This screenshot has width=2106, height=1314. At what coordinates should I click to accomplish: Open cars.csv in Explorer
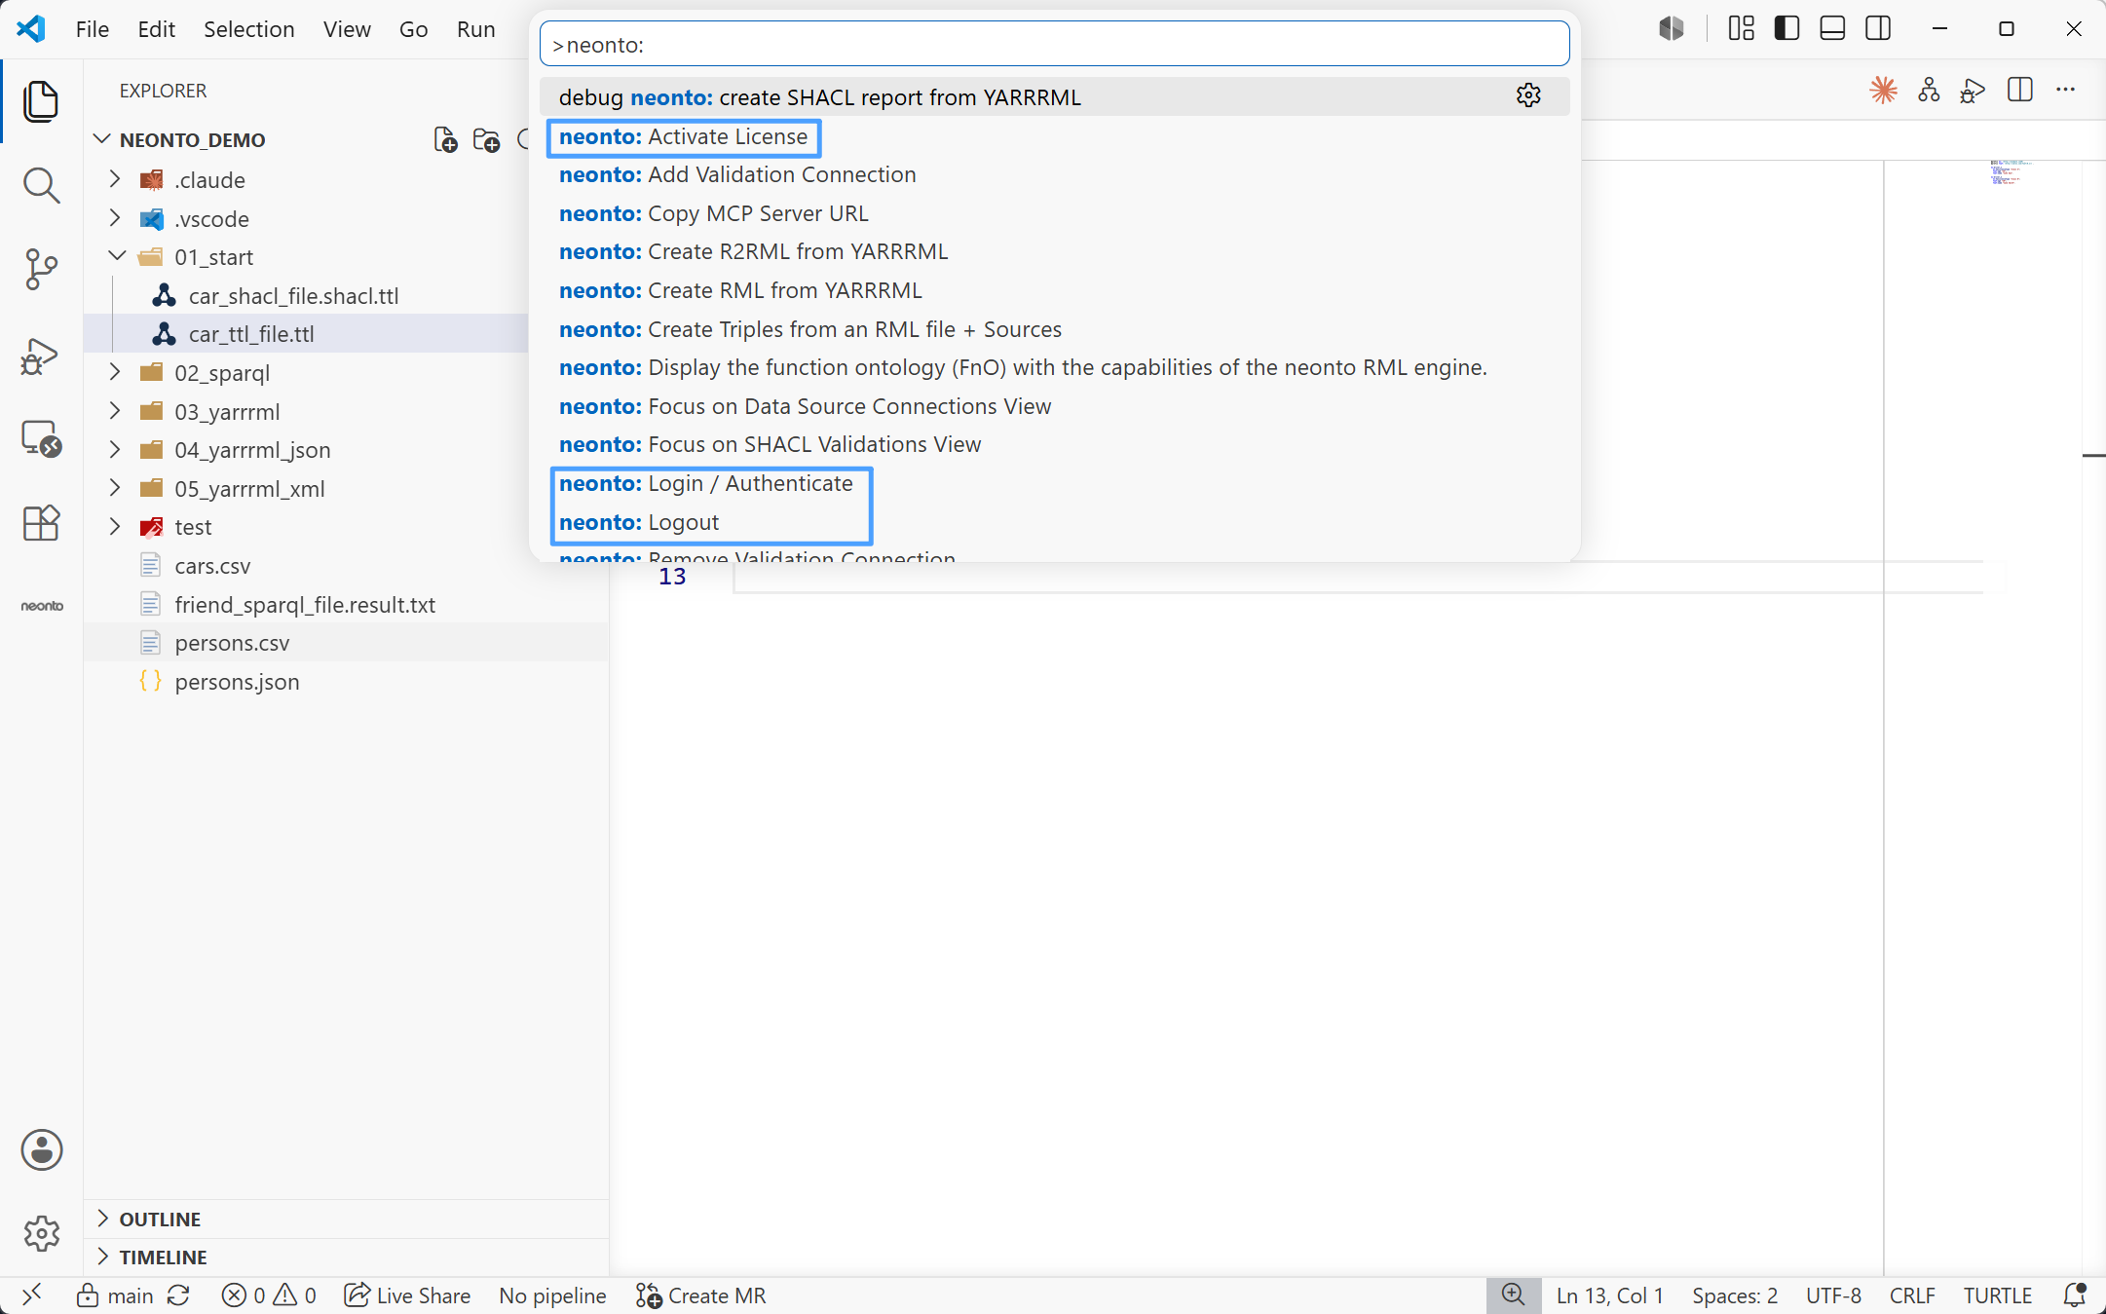click(x=212, y=565)
